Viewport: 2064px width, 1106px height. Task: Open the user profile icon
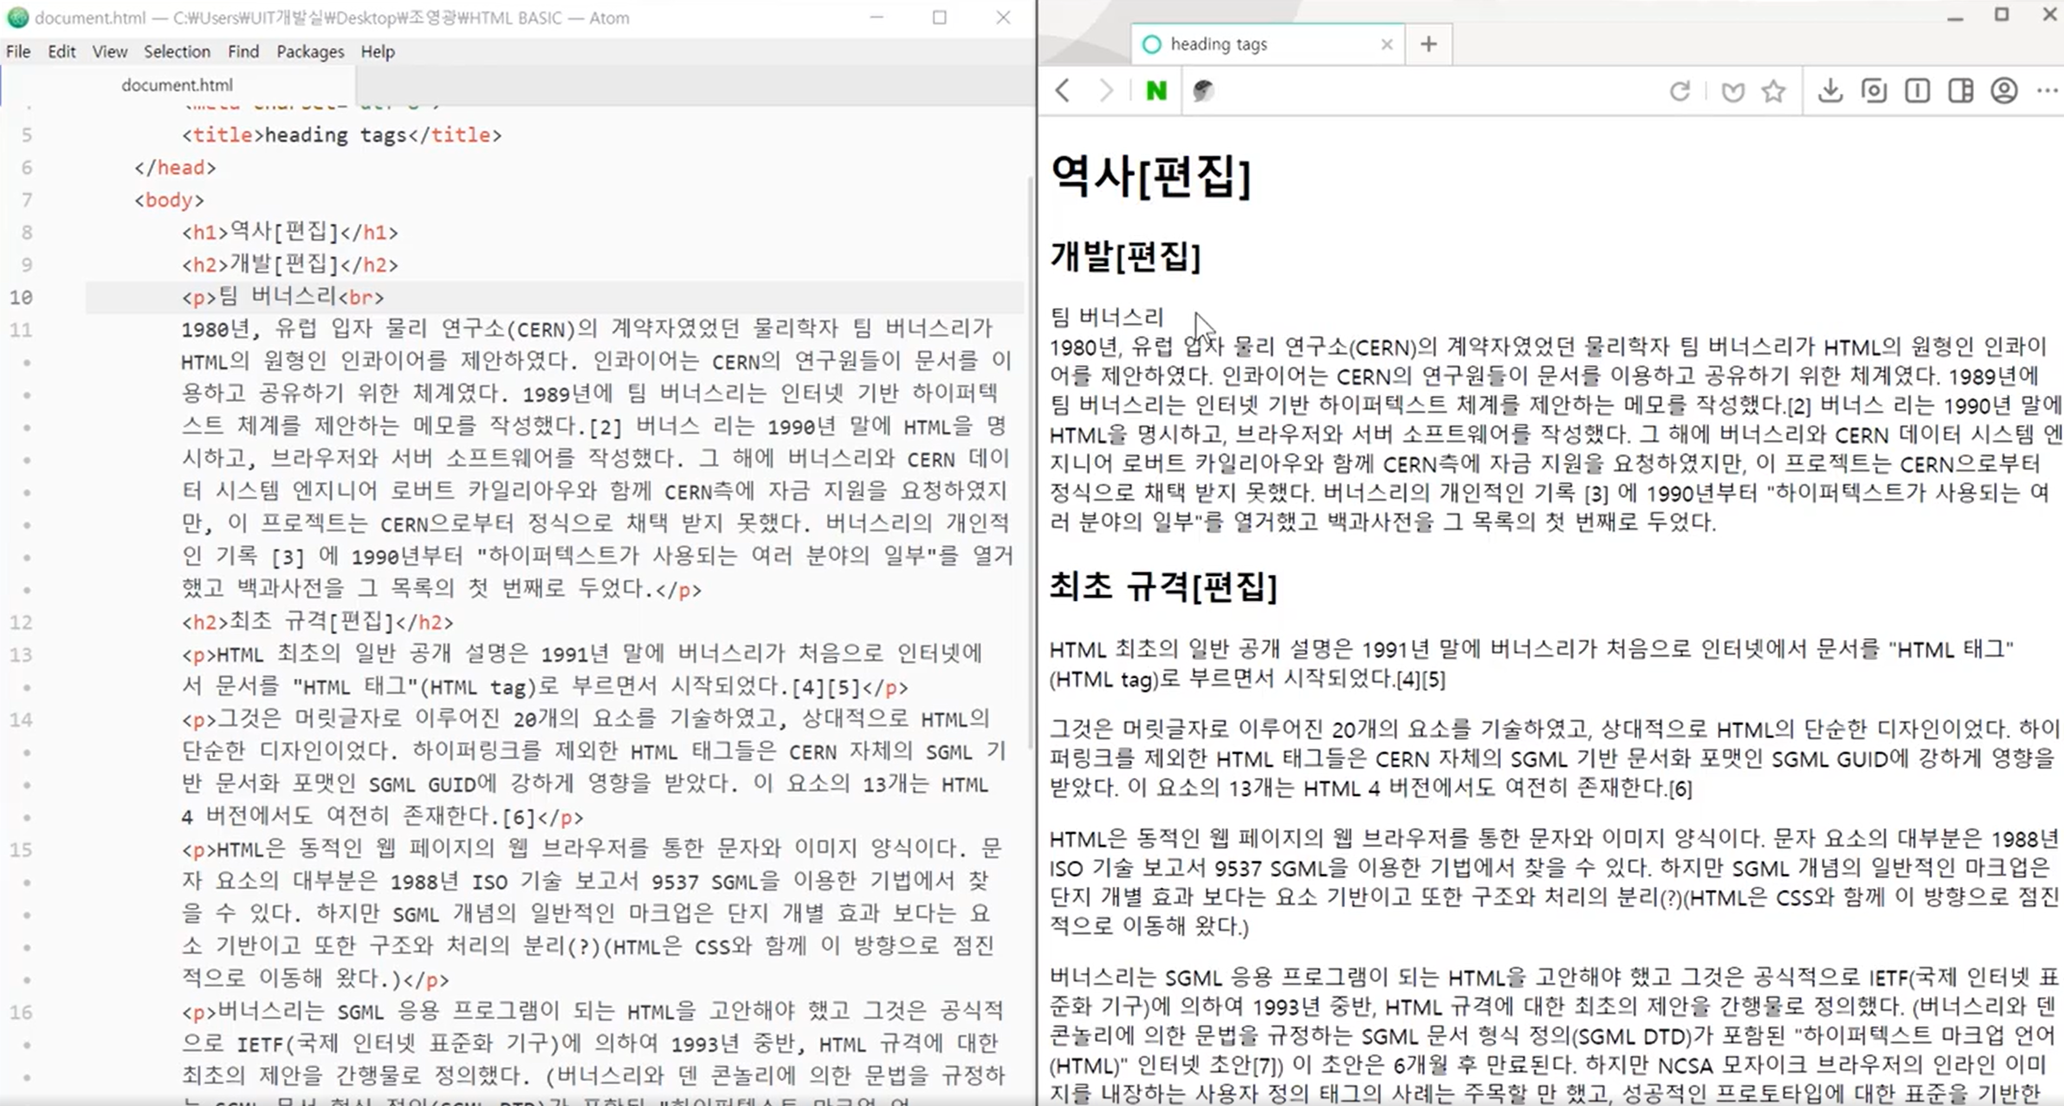pyautogui.click(x=2004, y=90)
